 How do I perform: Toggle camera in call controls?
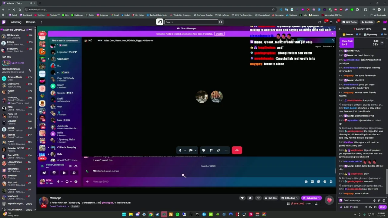pos(191,150)
